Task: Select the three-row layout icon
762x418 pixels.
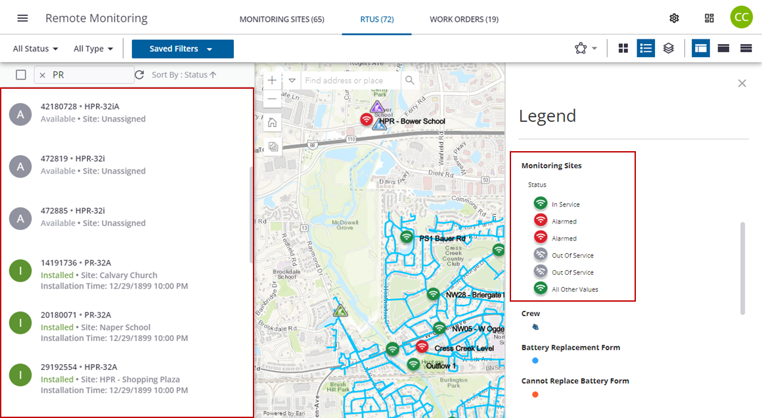Action: (746, 48)
